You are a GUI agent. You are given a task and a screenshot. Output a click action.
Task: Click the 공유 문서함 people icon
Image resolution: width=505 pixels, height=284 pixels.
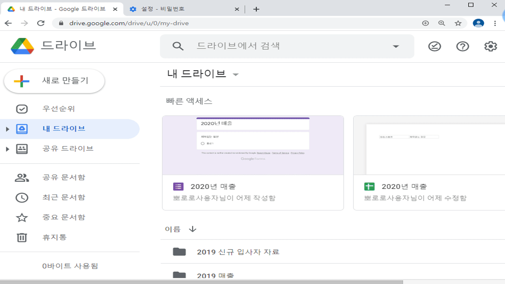[x=22, y=177]
